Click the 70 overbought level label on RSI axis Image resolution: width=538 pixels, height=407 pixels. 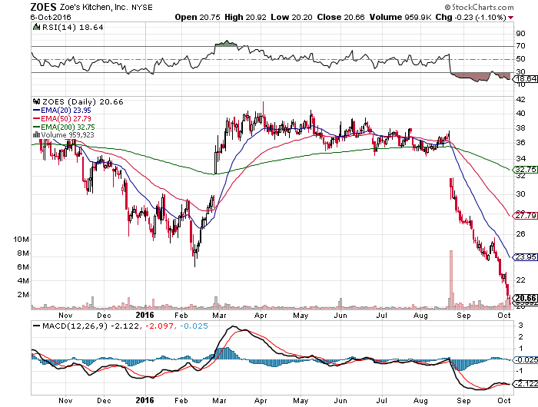[x=520, y=46]
